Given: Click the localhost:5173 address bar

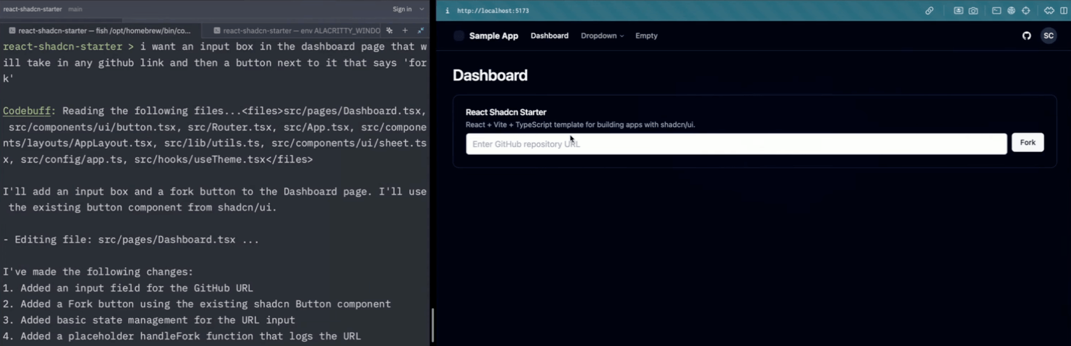Looking at the screenshot, I should (493, 11).
